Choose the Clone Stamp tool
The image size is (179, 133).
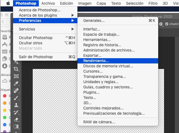tap(16, 105)
